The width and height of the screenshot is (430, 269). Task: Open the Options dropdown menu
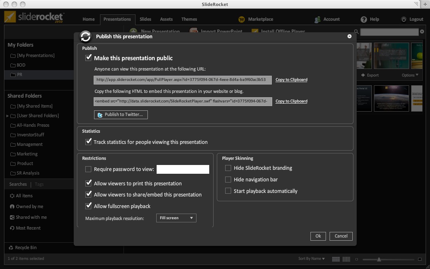pos(410,75)
